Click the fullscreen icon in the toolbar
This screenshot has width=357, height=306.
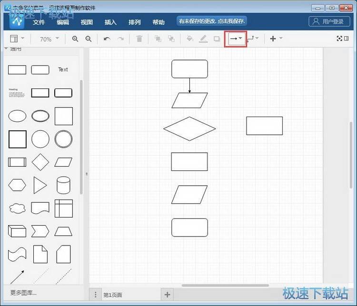click(x=339, y=39)
